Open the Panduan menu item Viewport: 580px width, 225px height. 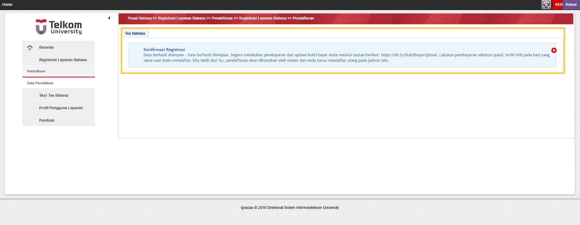(x=47, y=120)
